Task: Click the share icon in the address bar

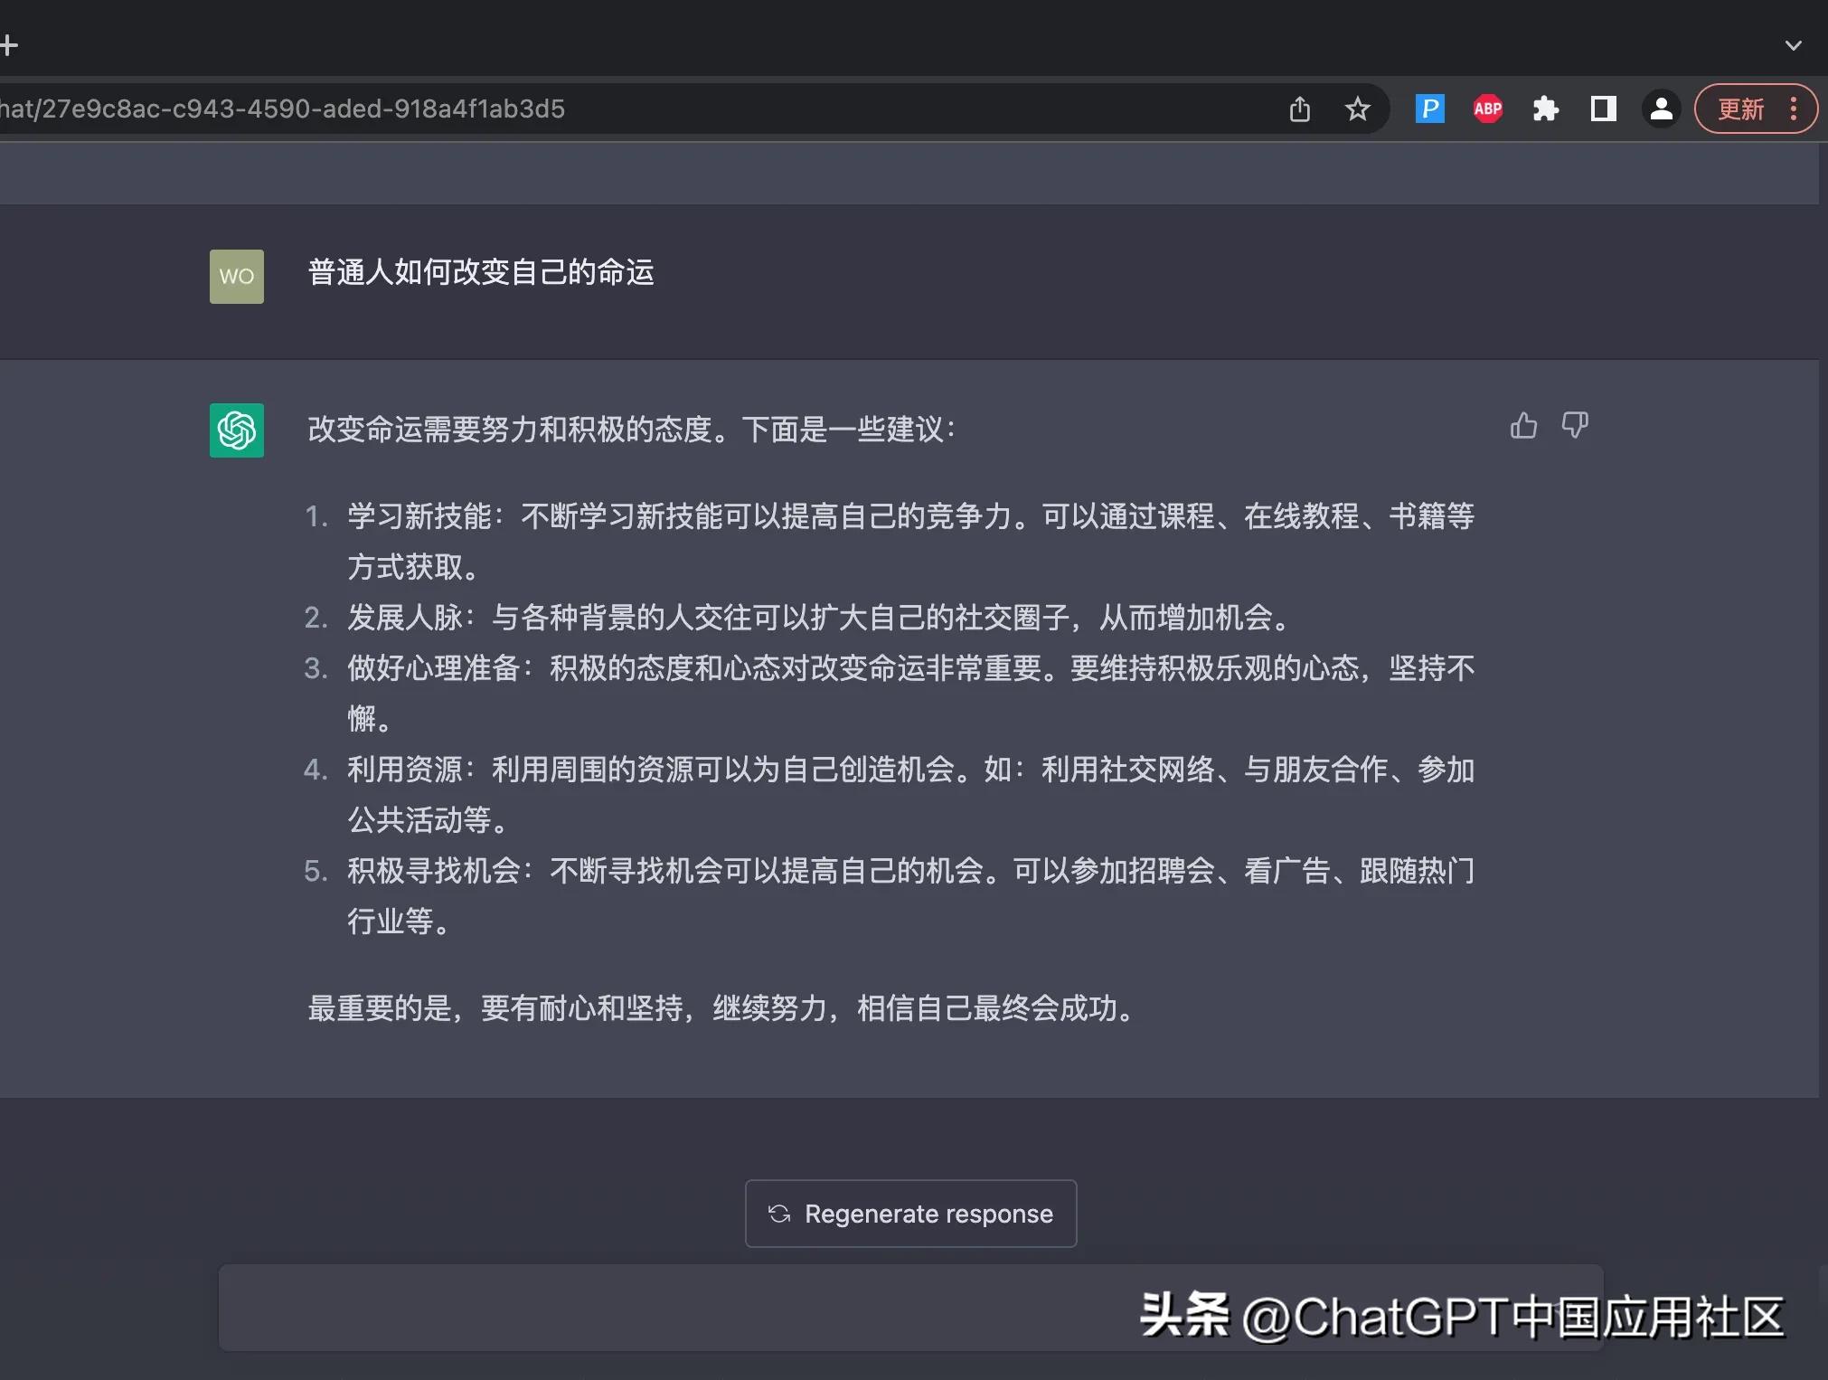Action: coord(1300,109)
